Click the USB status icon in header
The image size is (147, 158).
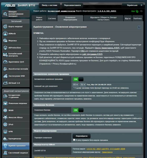click(x=141, y=11)
